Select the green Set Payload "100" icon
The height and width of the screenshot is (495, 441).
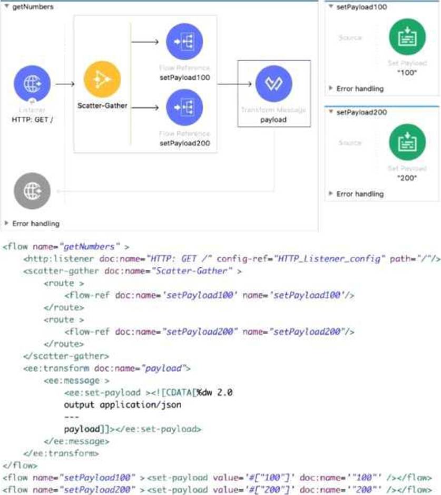(x=405, y=39)
